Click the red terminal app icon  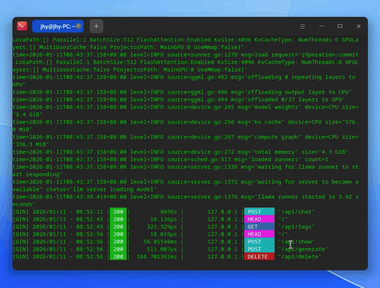click(x=22, y=26)
